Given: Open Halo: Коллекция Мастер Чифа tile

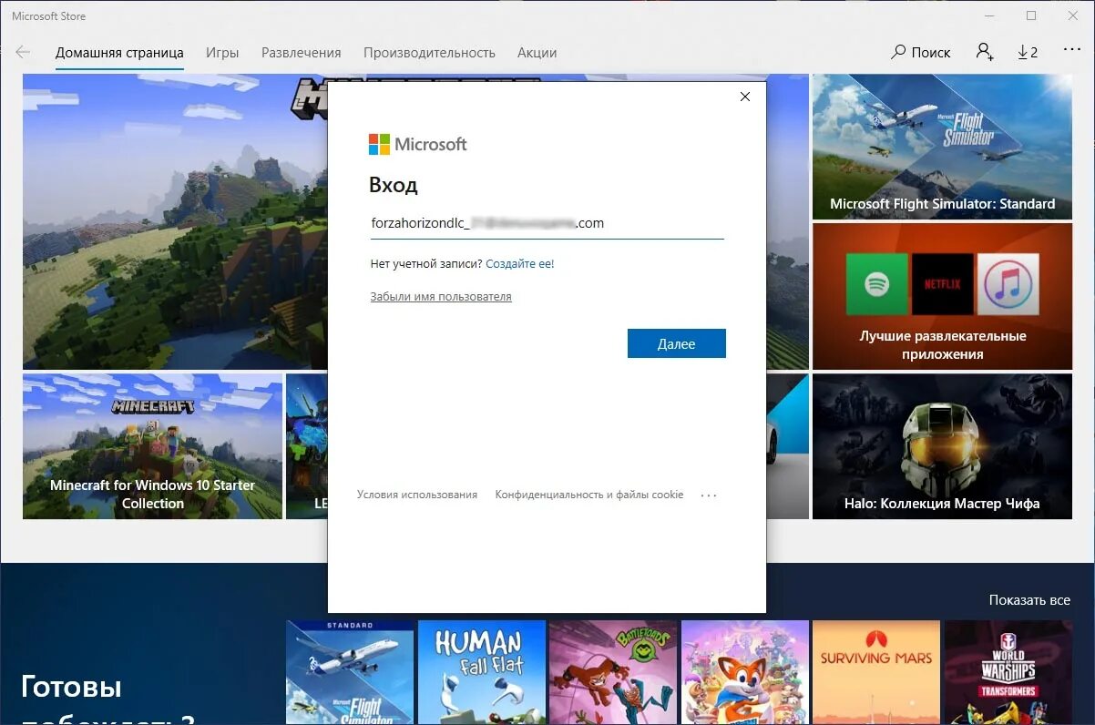Looking at the screenshot, I should 942,446.
